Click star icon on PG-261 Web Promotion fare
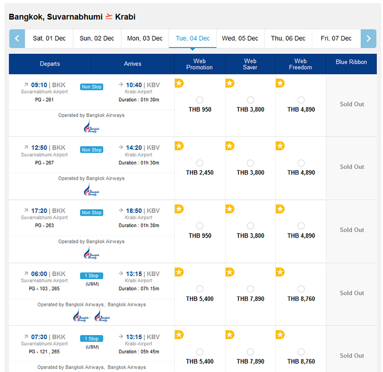The image size is (383, 372). (179, 83)
